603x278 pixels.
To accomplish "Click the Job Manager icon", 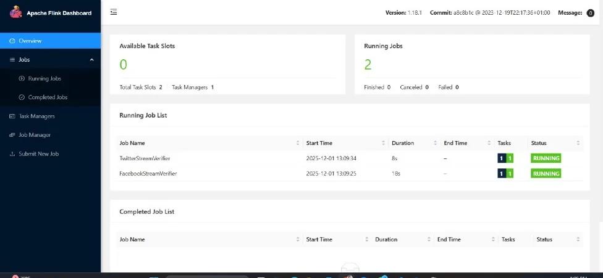I will [12, 135].
